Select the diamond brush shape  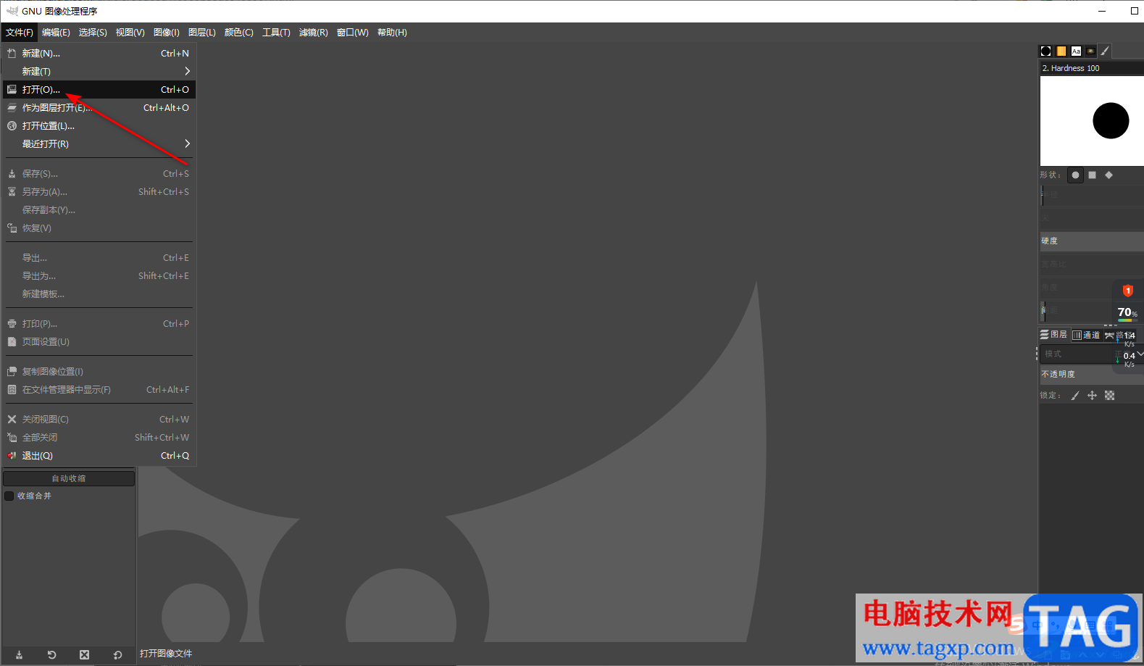click(1108, 175)
